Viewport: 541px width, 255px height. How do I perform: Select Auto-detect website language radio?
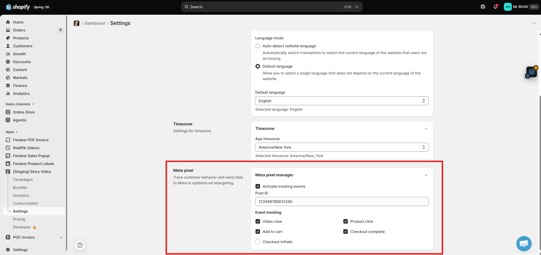pos(258,46)
